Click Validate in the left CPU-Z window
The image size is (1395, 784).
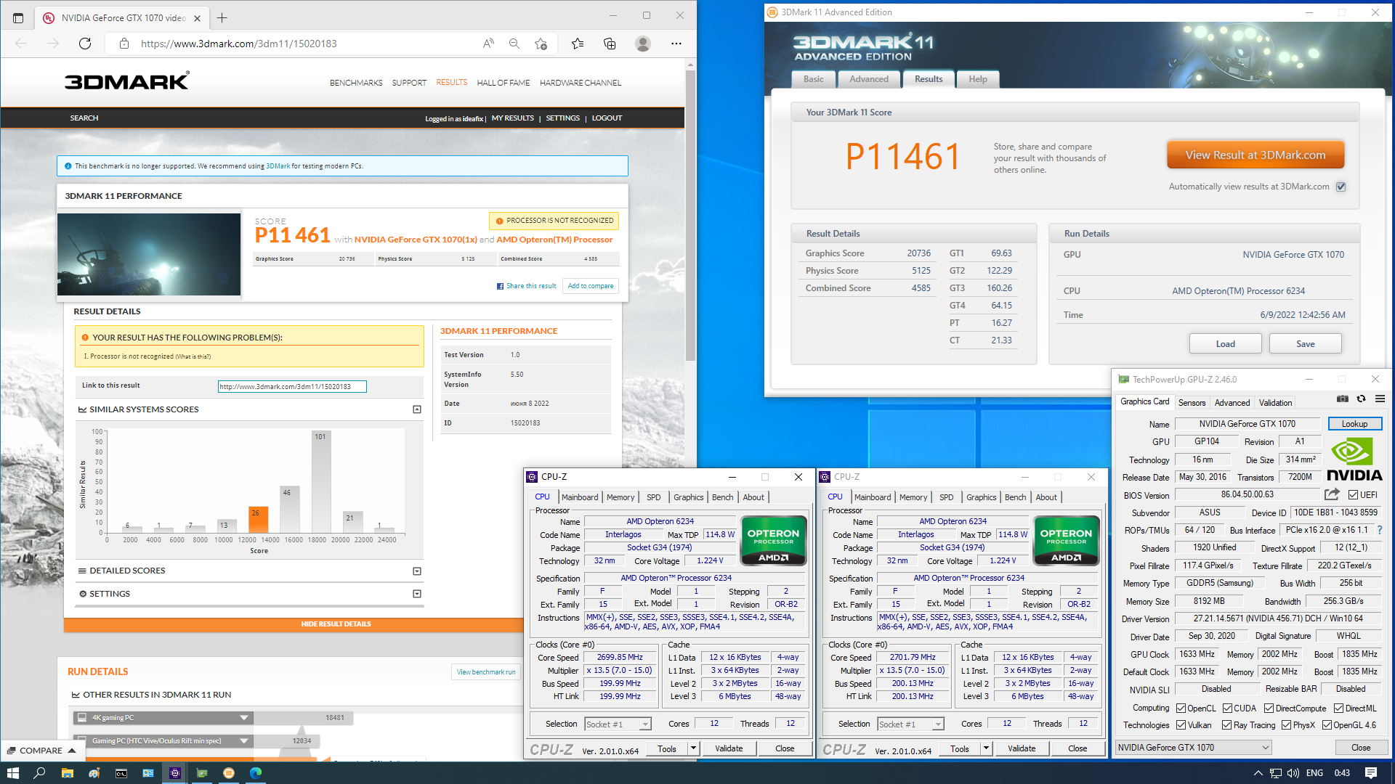pos(729,748)
